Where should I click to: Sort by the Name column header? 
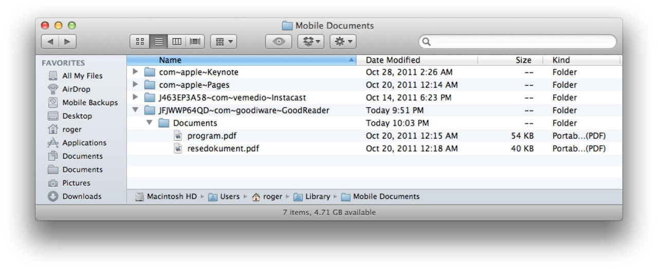(x=242, y=60)
